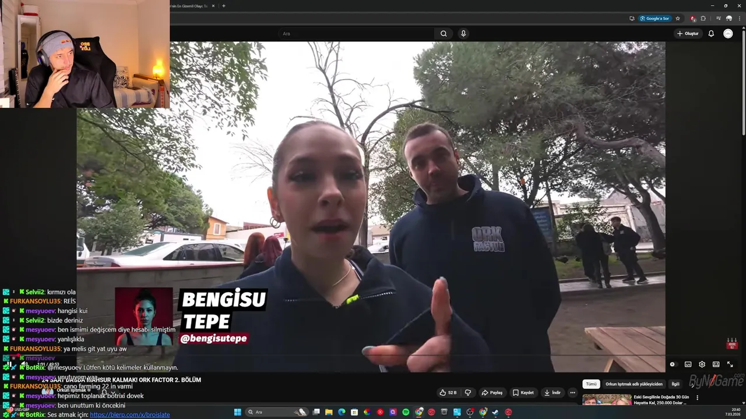The height and width of the screenshot is (419, 746).
Task: Download the video with İndir
Action: pos(553,393)
